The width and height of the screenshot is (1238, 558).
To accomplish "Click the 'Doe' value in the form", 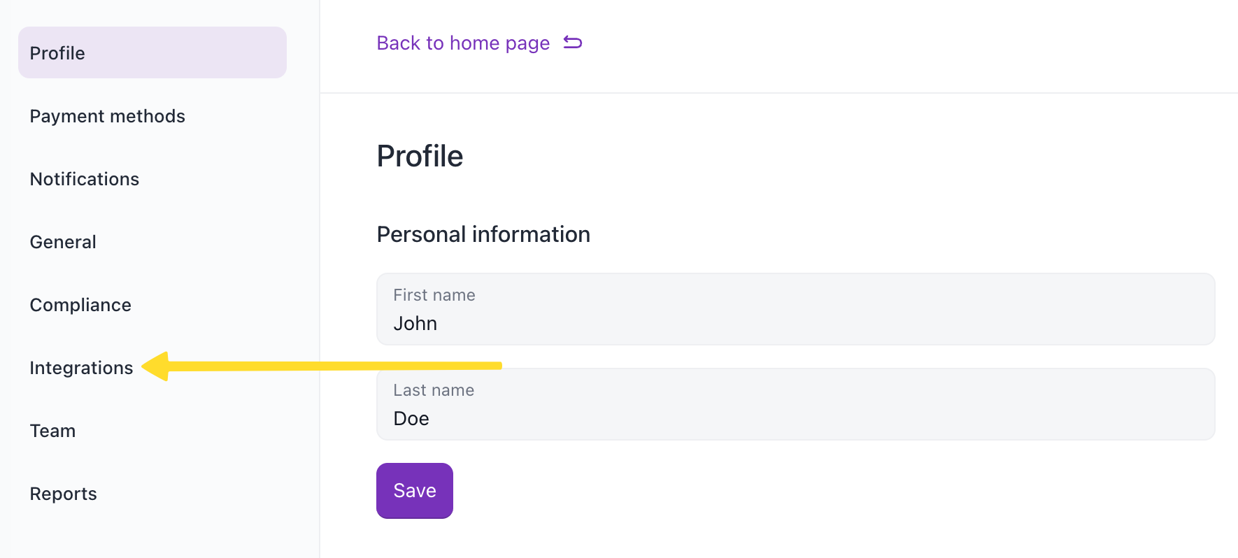I will 411,419.
